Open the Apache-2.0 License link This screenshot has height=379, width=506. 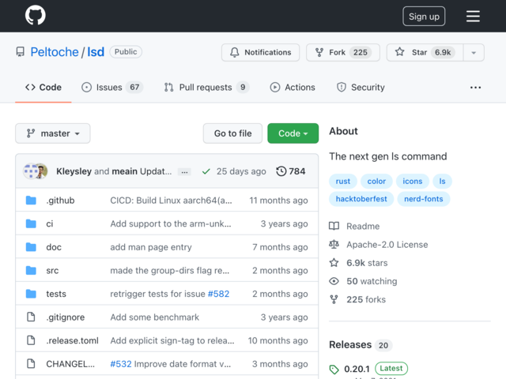[387, 245]
